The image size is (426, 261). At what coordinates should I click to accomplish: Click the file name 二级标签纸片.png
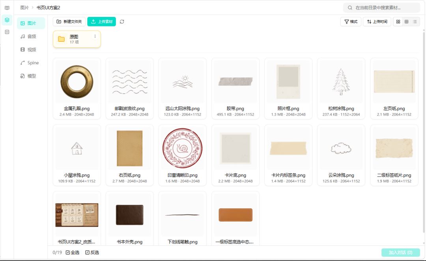[394, 175]
